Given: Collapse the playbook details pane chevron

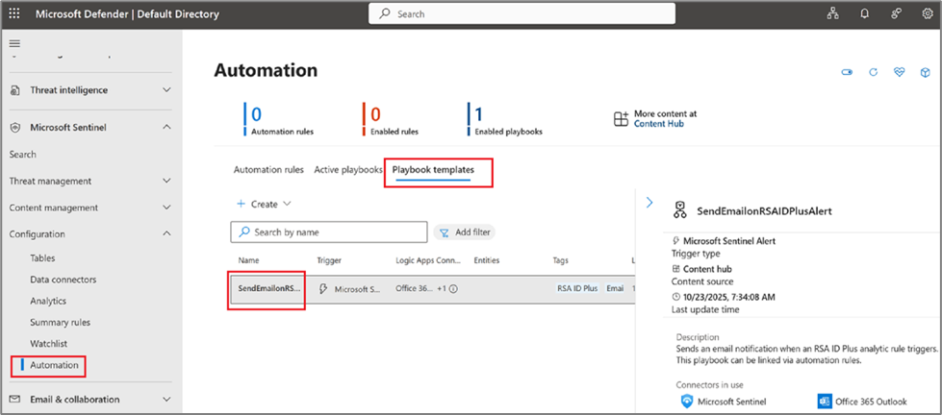Looking at the screenshot, I should (x=649, y=203).
